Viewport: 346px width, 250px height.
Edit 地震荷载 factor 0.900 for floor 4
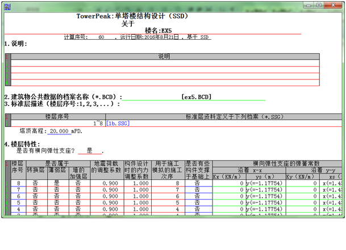pyautogui.click(x=107, y=209)
